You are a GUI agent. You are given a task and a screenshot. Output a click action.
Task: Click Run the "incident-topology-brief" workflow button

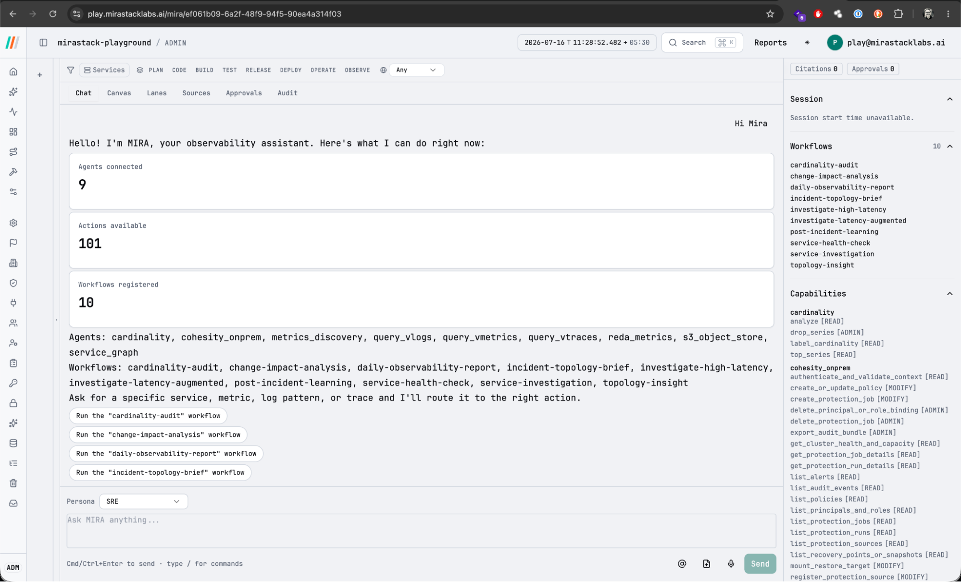pos(160,472)
